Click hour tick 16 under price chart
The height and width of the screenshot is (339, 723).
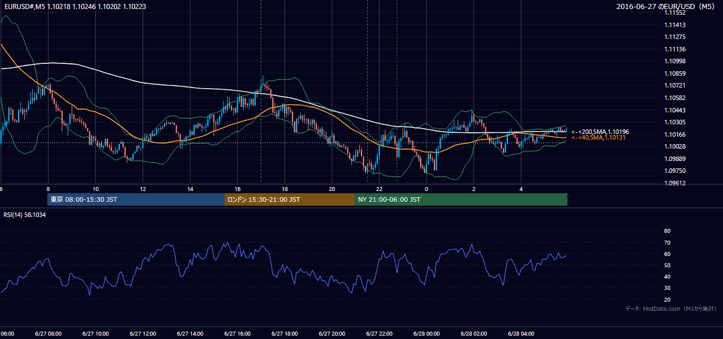[238, 189]
